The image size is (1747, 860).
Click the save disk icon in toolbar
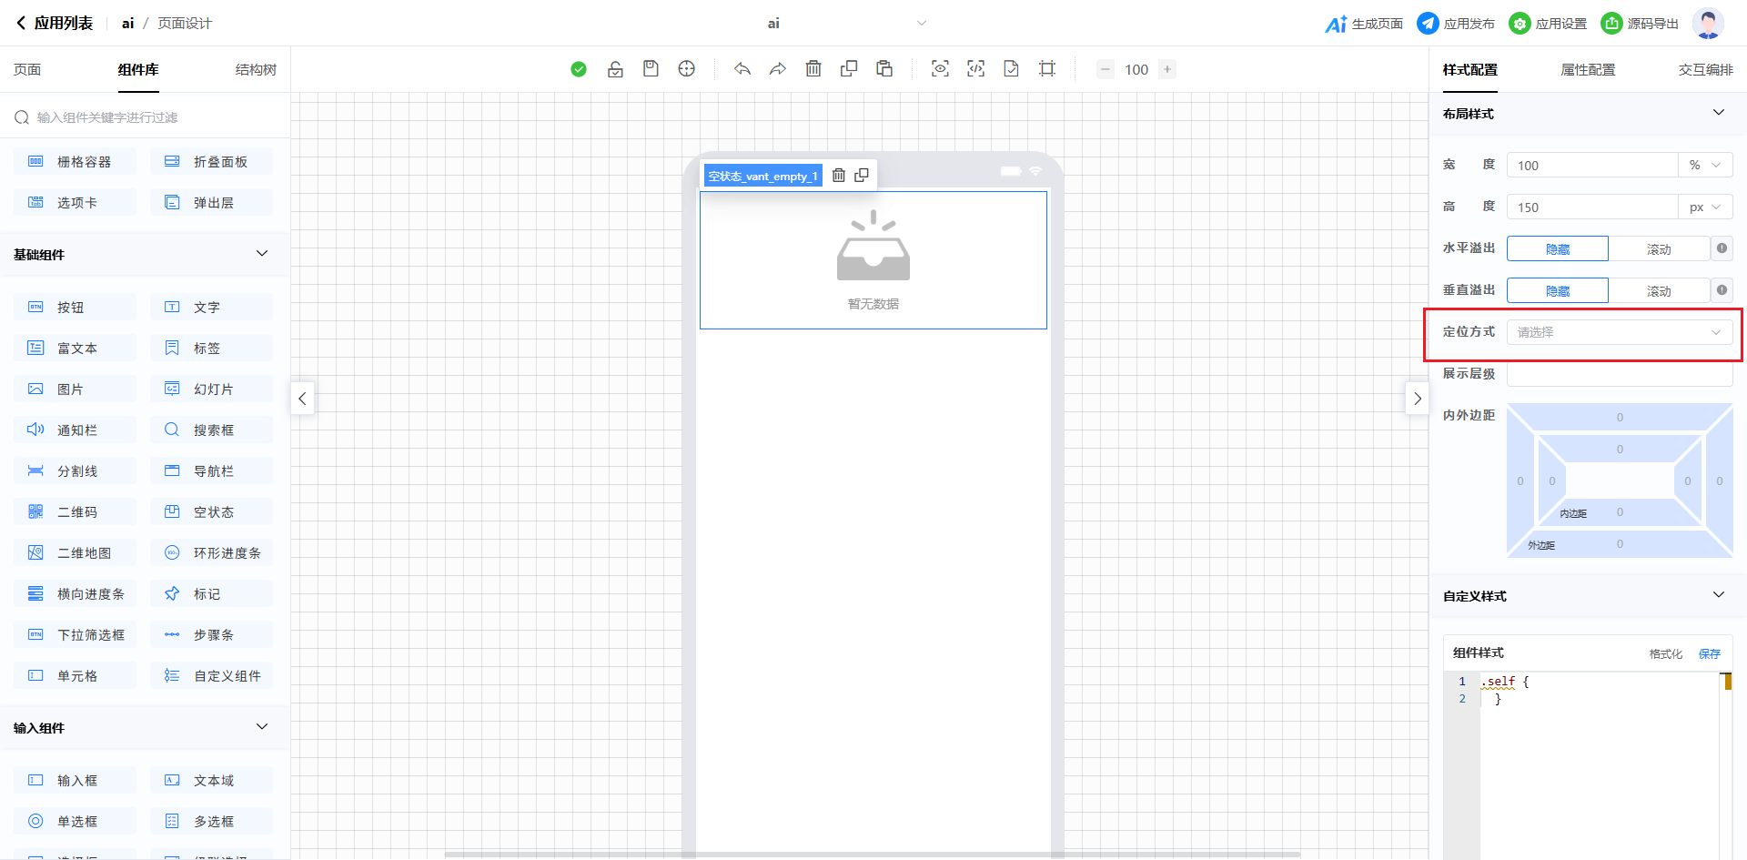pos(651,69)
